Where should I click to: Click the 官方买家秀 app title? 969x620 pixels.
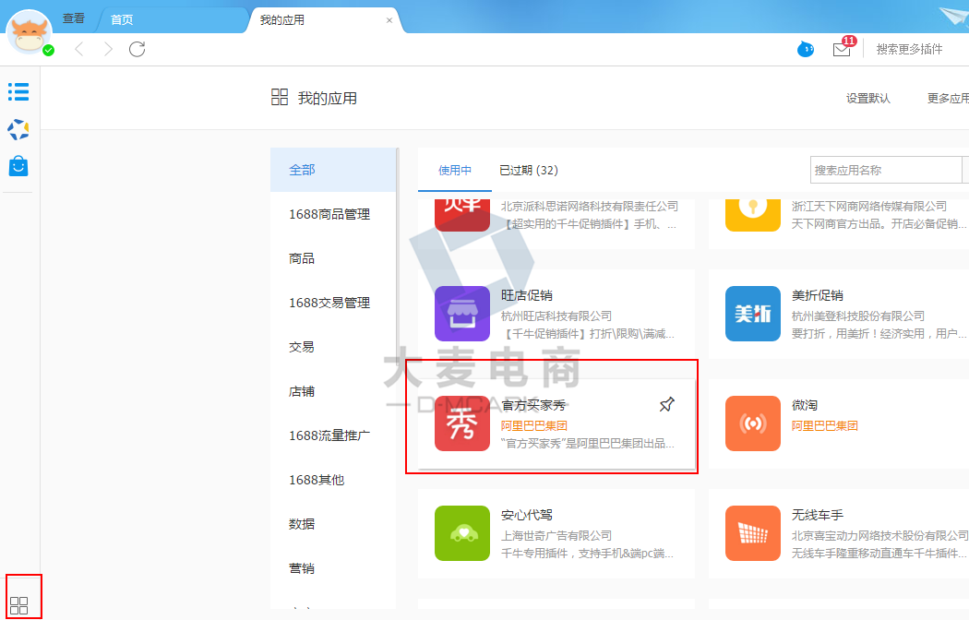coord(533,405)
